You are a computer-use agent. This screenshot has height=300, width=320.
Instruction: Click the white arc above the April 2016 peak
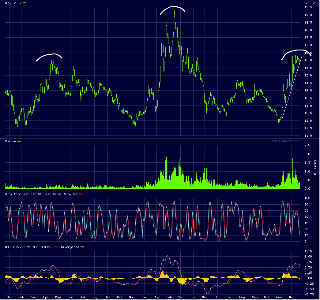pyautogui.click(x=49, y=57)
